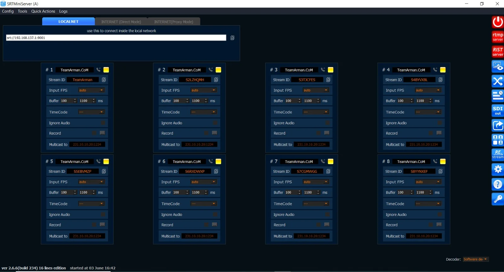Copy Stream ID of line #2
This screenshot has width=504, height=272.
click(x=216, y=80)
